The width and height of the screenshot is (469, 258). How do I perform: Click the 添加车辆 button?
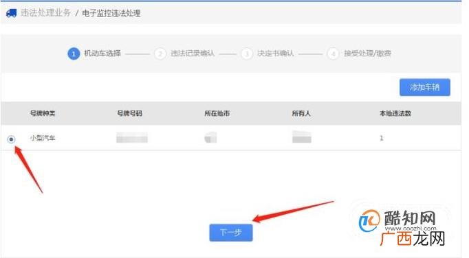425,87
